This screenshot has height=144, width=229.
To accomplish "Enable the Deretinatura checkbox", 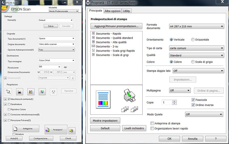I will pyautogui.click(x=9, y=104).
